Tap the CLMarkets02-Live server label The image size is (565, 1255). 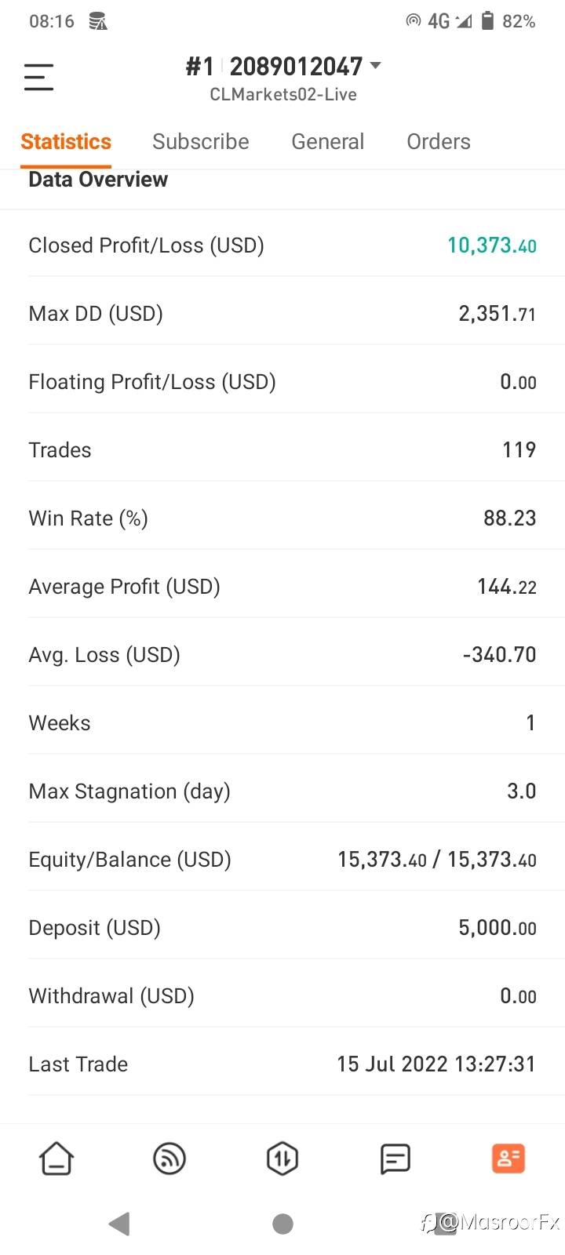(x=282, y=95)
